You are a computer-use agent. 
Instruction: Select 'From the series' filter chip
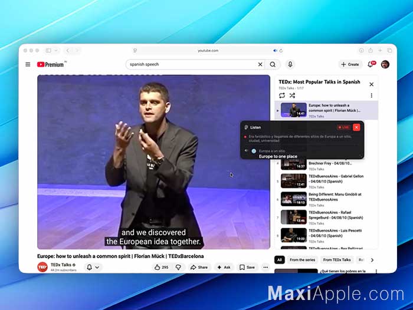coord(302,260)
